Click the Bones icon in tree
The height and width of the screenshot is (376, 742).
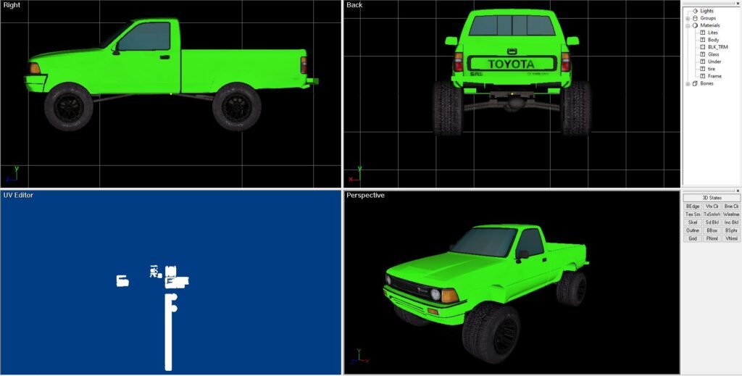(695, 83)
